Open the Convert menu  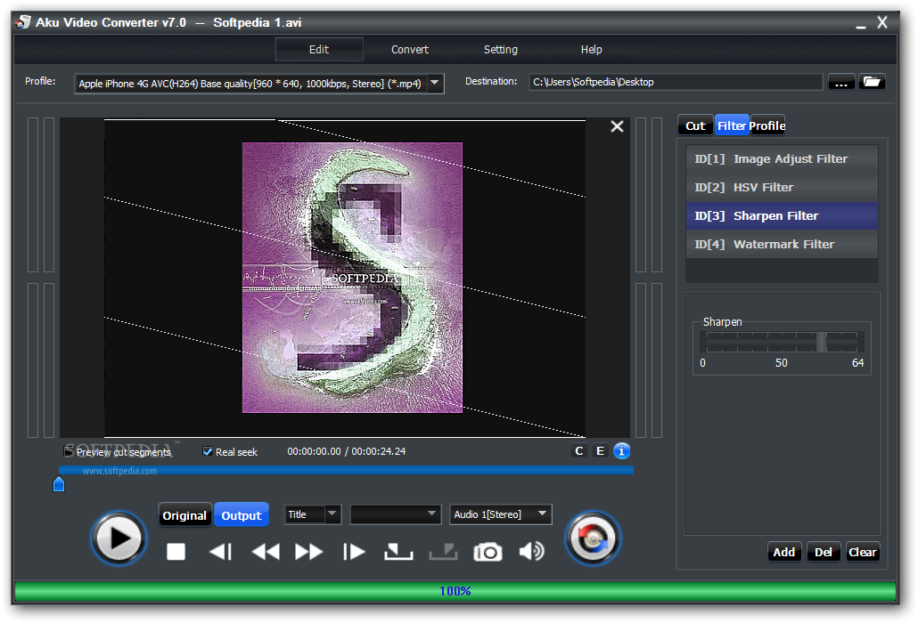410,50
